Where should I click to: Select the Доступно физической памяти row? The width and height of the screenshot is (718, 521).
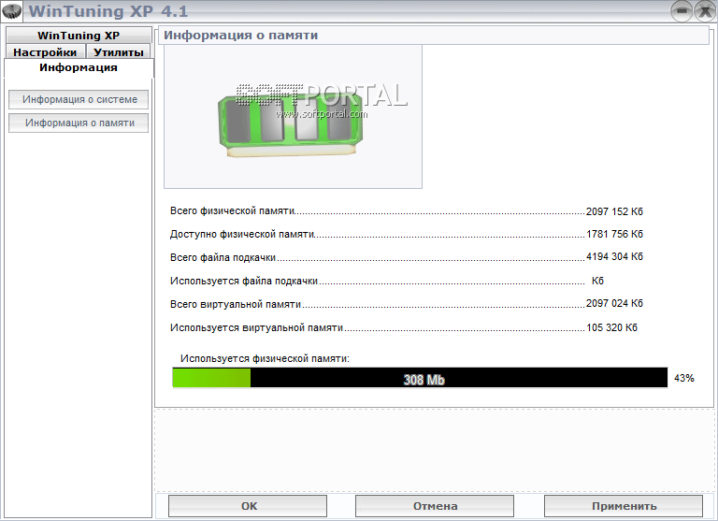point(406,234)
